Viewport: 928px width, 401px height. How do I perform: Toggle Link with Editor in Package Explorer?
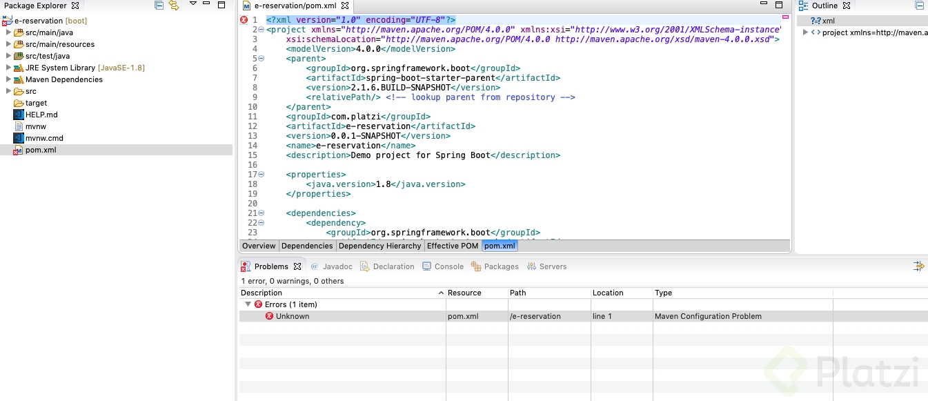coord(174,6)
